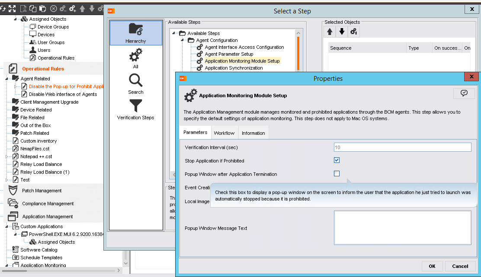The width and height of the screenshot is (481, 277).
Task: Move selected step up with arrow
Action: coord(330,32)
